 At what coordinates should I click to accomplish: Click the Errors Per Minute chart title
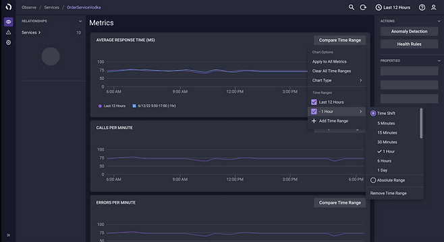pos(116,202)
